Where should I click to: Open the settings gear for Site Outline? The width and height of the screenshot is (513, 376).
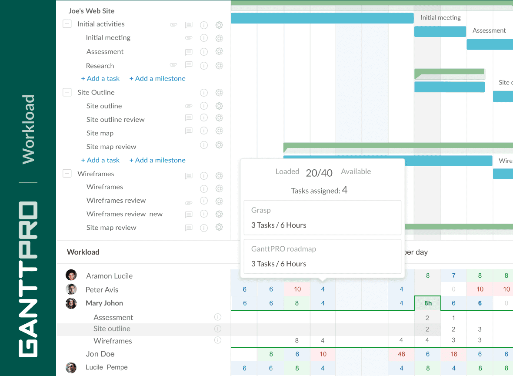point(219,92)
